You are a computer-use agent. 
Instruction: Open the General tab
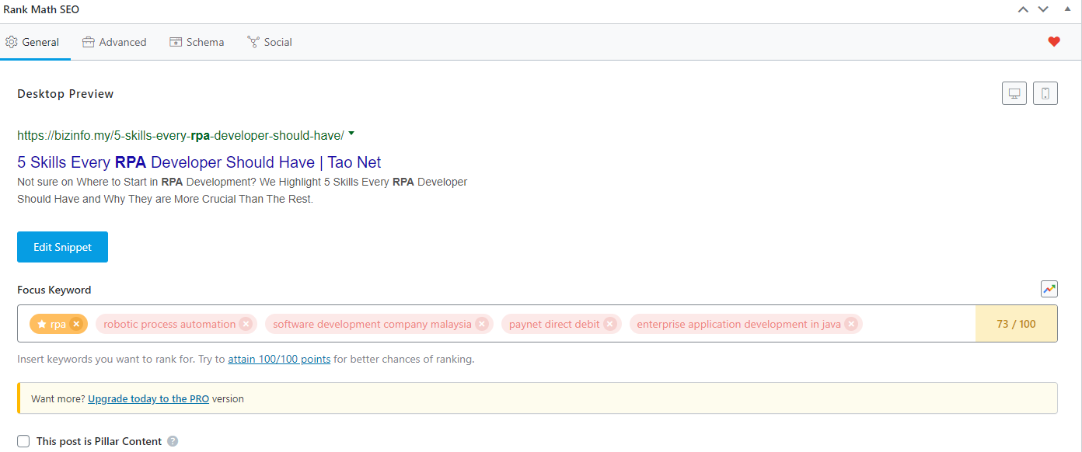pyautogui.click(x=33, y=42)
